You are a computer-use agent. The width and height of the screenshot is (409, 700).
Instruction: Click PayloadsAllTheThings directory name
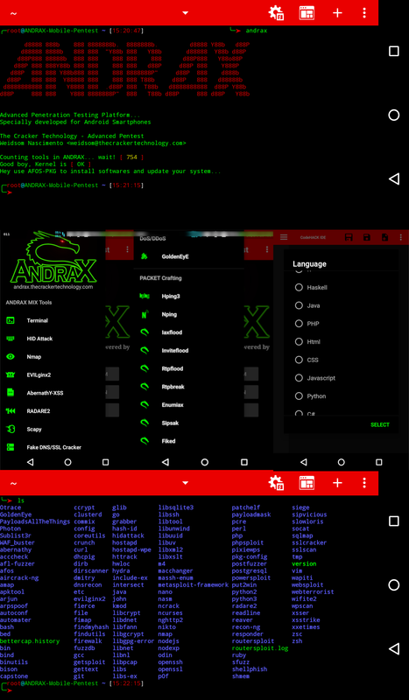tap(35, 521)
